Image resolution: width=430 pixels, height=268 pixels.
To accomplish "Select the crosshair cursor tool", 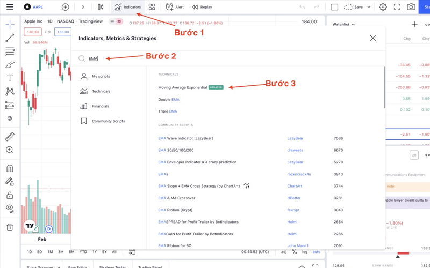I will click(x=10, y=24).
